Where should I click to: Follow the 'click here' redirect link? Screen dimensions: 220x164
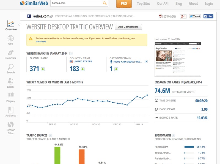click(x=41, y=41)
